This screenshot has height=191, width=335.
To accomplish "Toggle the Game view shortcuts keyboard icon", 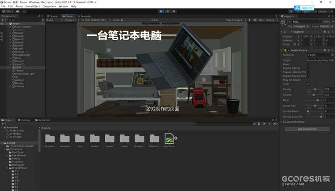I will 255,20.
